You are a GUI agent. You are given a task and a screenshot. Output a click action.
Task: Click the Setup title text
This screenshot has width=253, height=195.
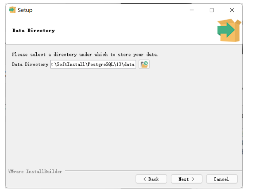(x=25, y=10)
